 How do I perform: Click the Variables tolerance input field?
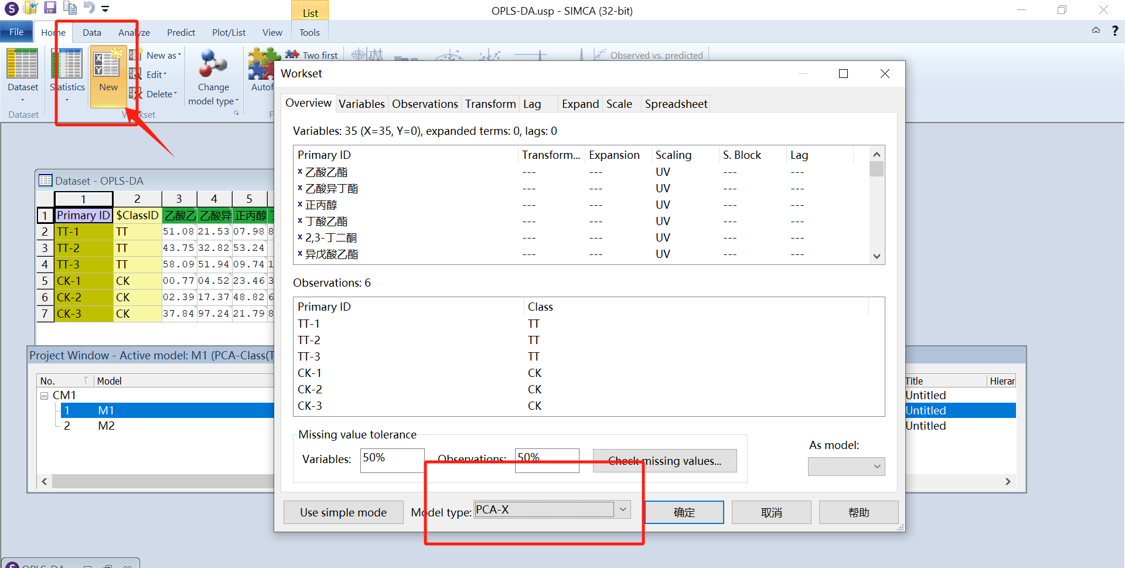pos(391,460)
